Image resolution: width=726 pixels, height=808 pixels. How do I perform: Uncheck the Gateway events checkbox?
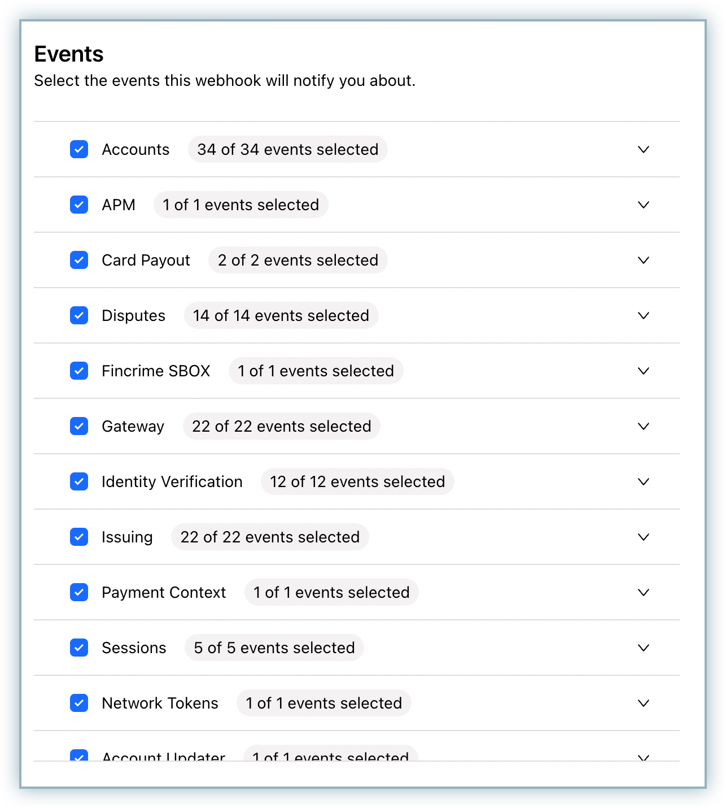point(79,426)
